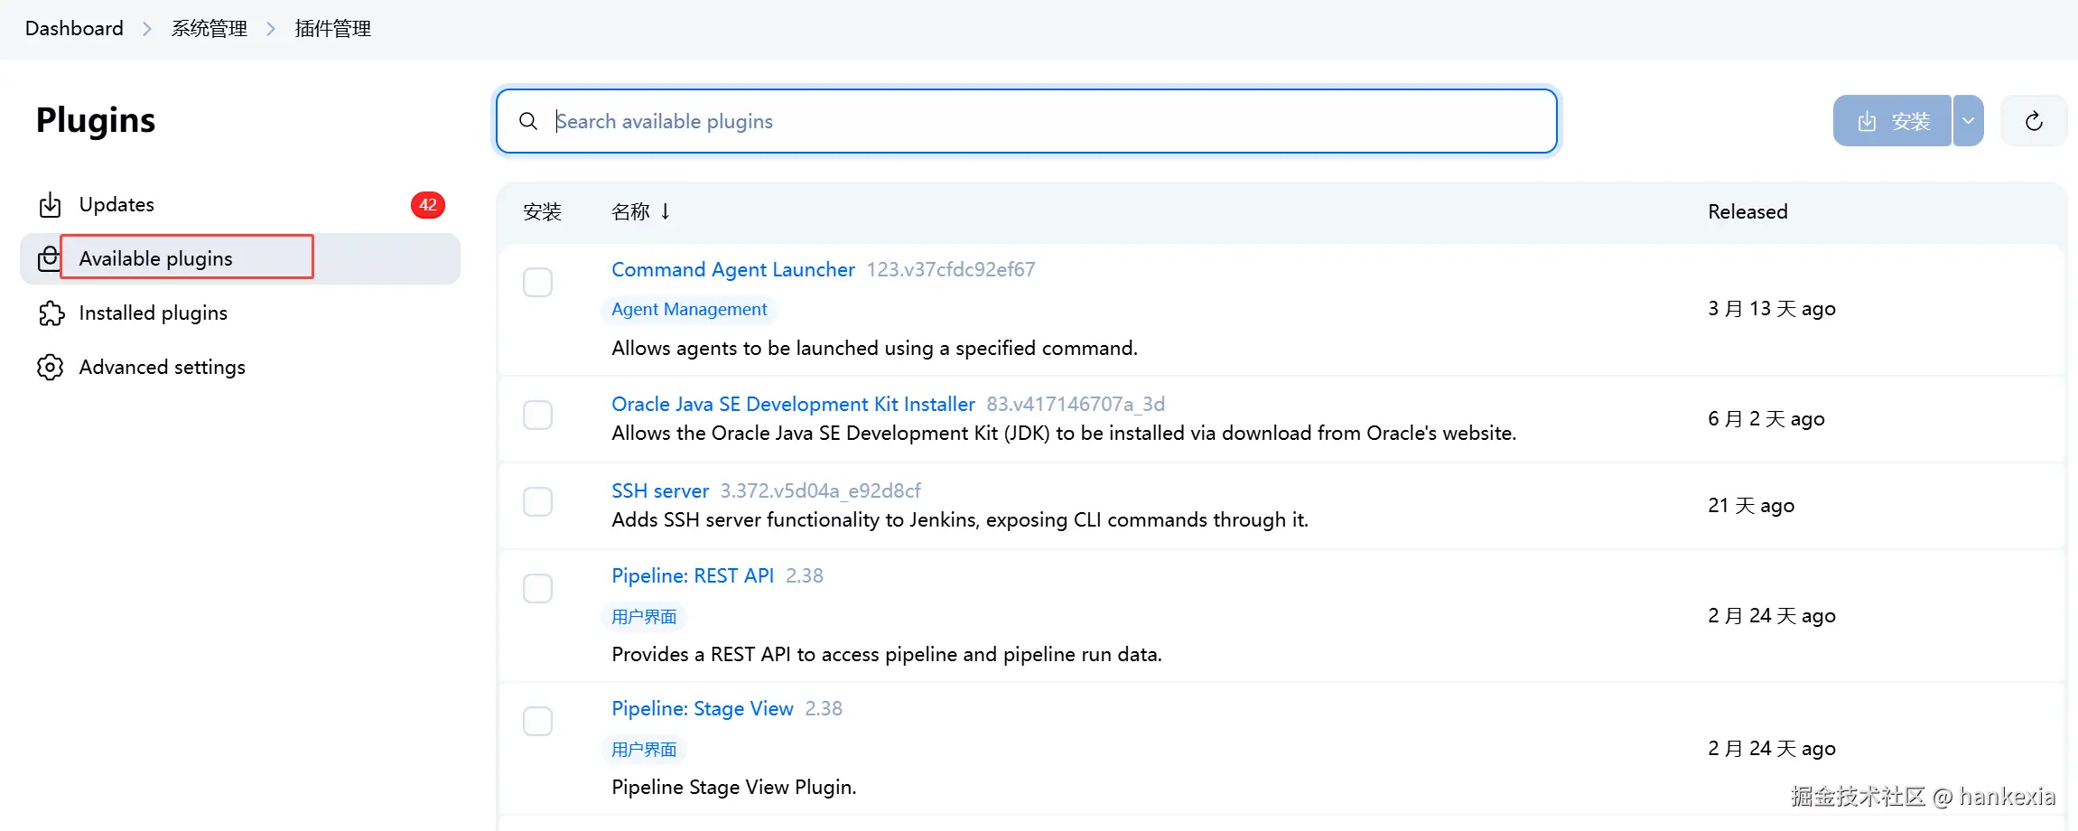Open the Installed plugins section
Viewport: 2078px width, 831px height.
point(153,313)
